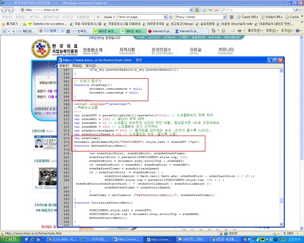Image resolution: width=304 pixels, height=243 pixels.
Task: Click the add to favorites bar icon
Action: point(24,24)
